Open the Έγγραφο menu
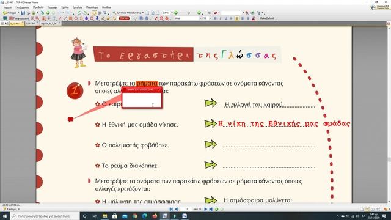The width and height of the screenshot is (391, 220). (x=53, y=7)
